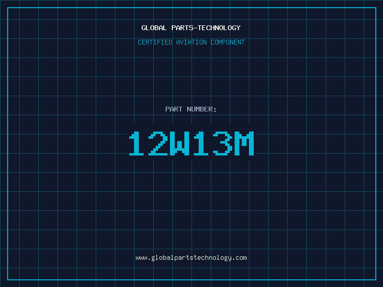The width and height of the screenshot is (383, 287).
Task: Click the digit 1 preceding the 2
Action: (x=136, y=143)
